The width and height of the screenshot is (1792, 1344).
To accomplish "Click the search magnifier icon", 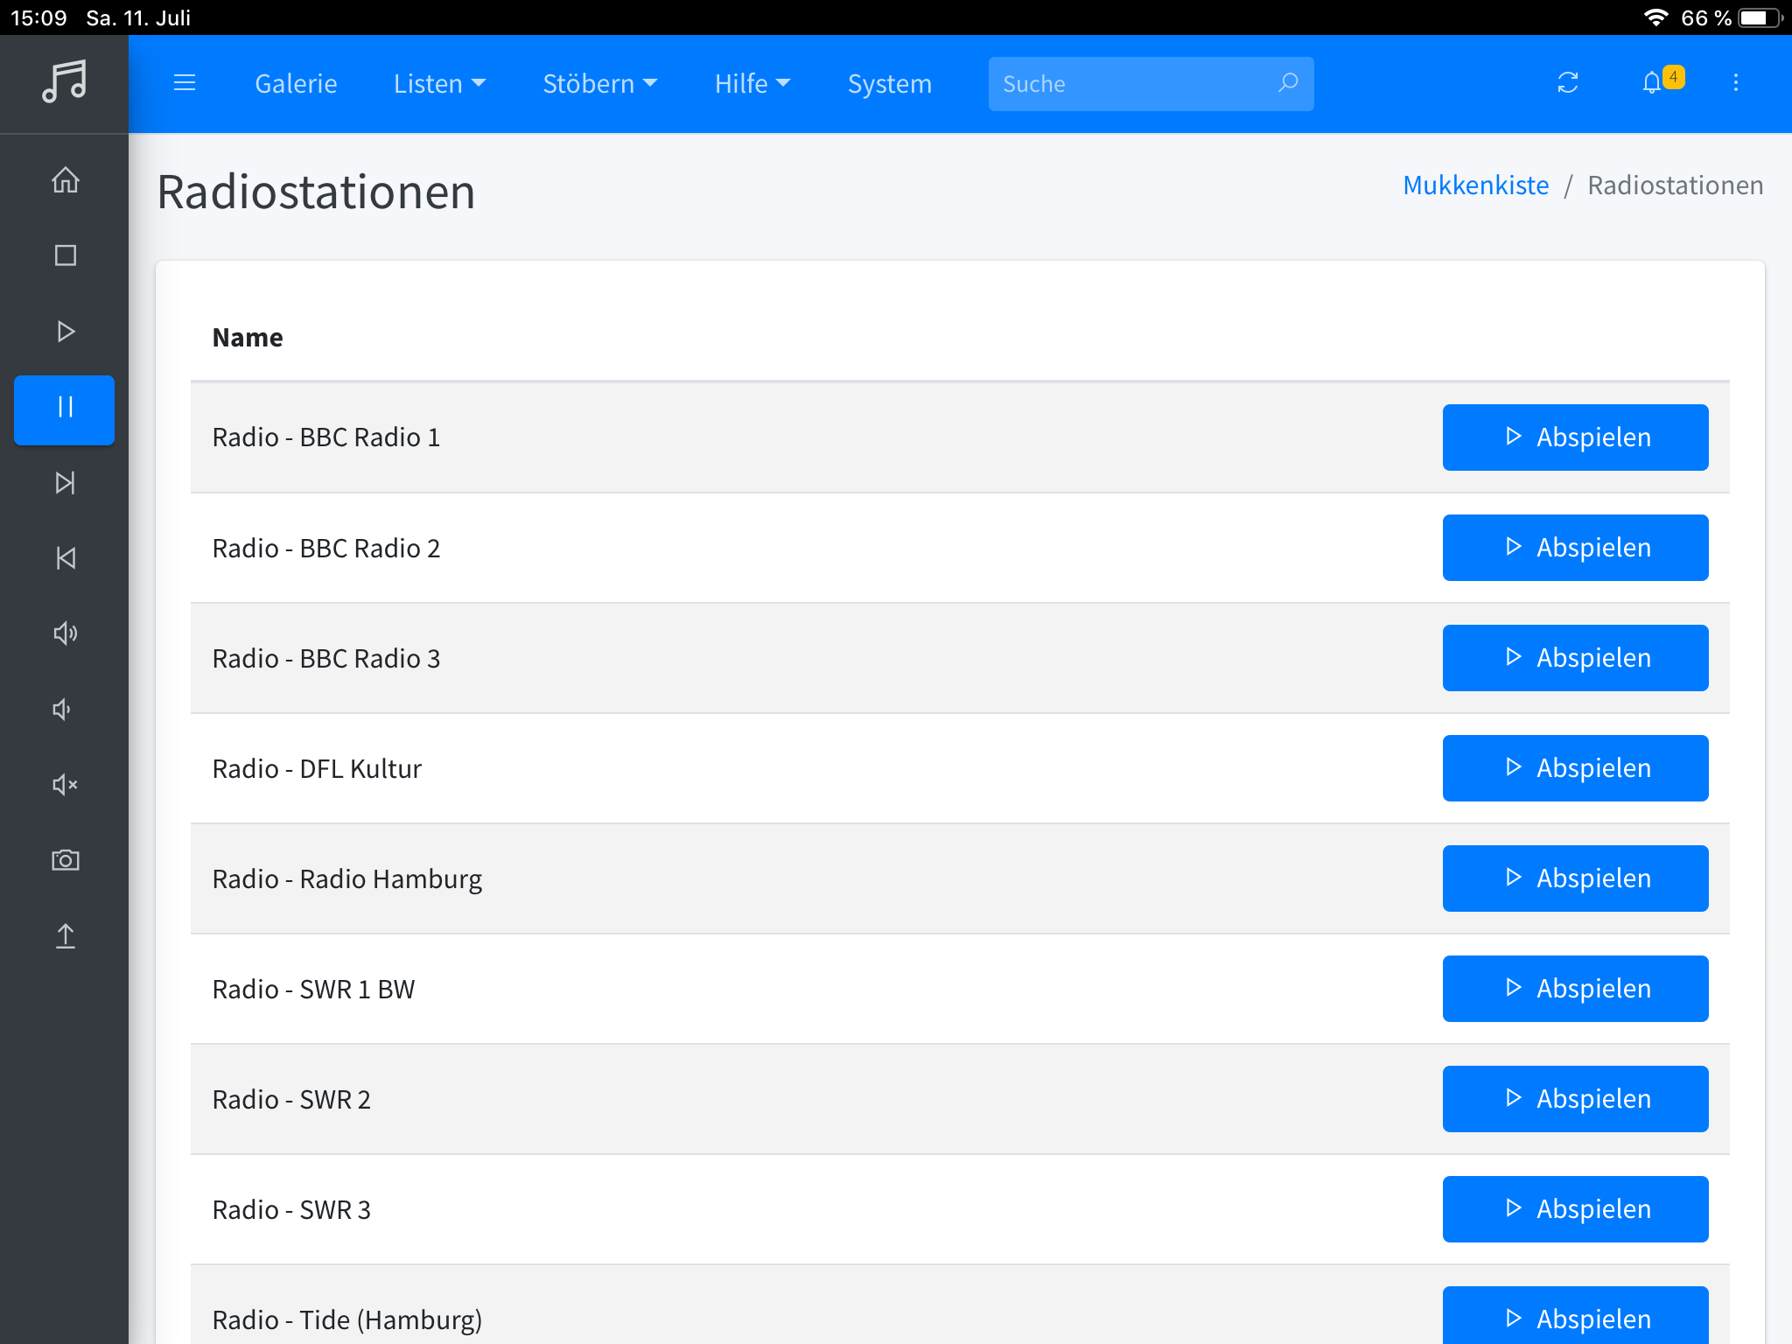I will [1288, 83].
